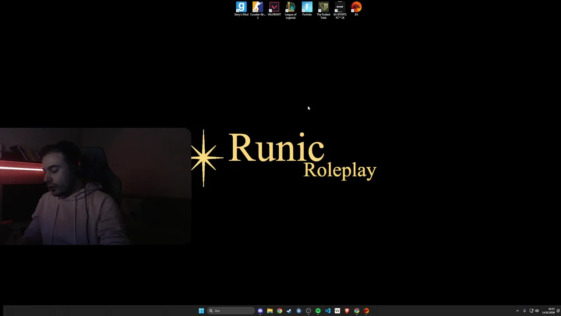Open the Brave browser taskbar icon

[347, 311]
